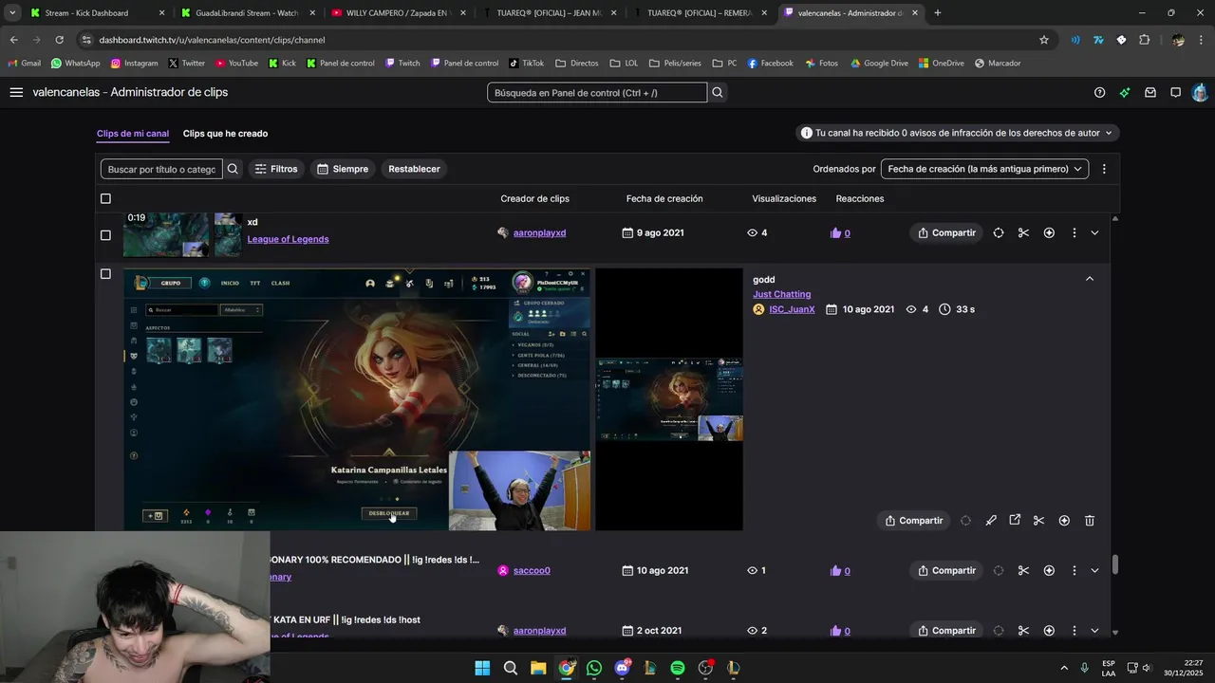
Task: Open WhatsApp from the Windows taskbar
Action: pyautogui.click(x=594, y=668)
